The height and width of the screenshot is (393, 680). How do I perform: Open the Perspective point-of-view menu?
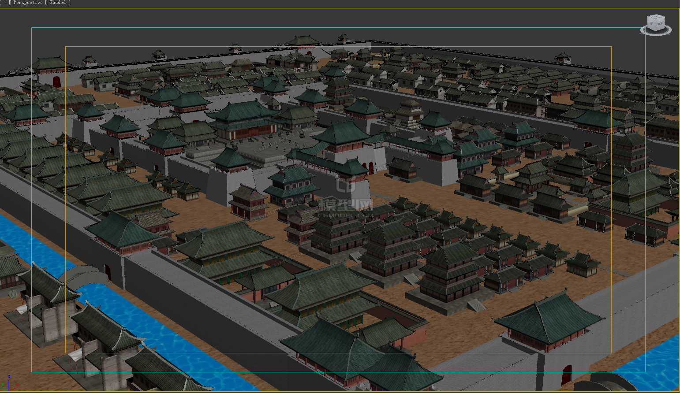click(28, 3)
